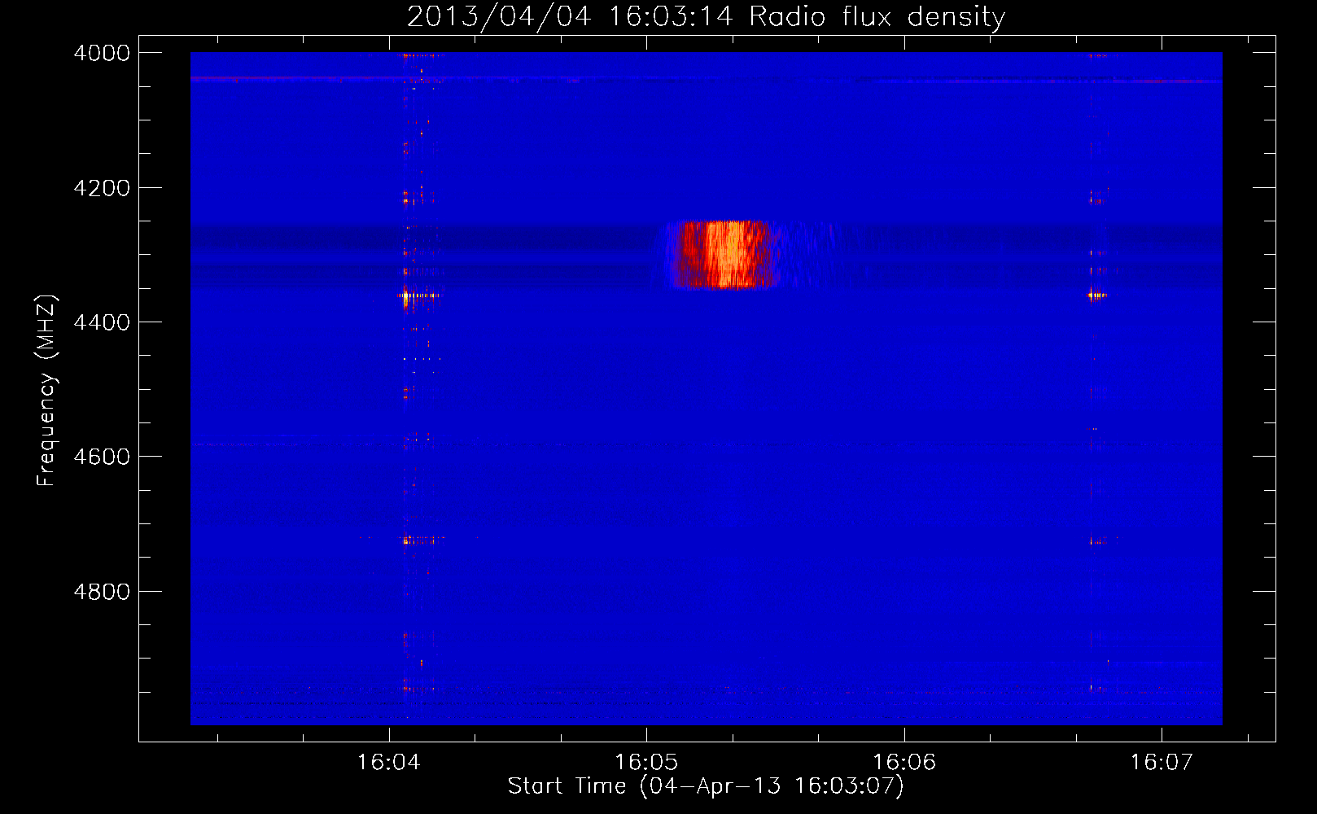
Task: Click the 16:06 time tick label
Action: (x=904, y=763)
